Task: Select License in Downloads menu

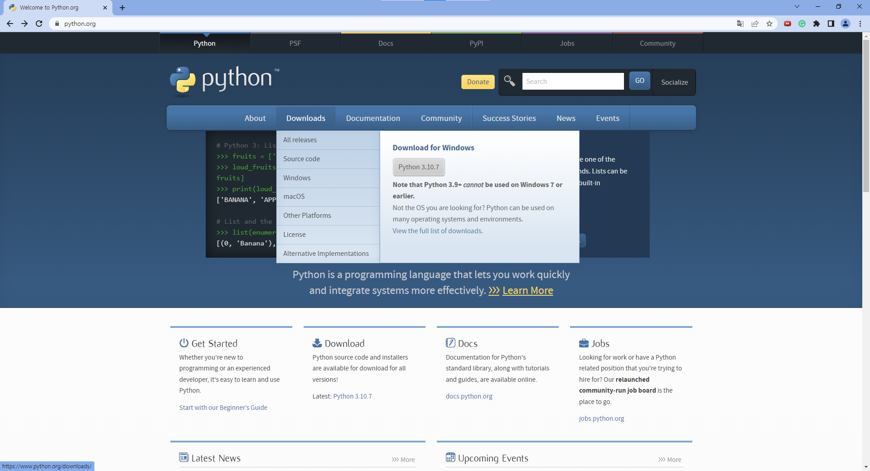Action: (328, 235)
